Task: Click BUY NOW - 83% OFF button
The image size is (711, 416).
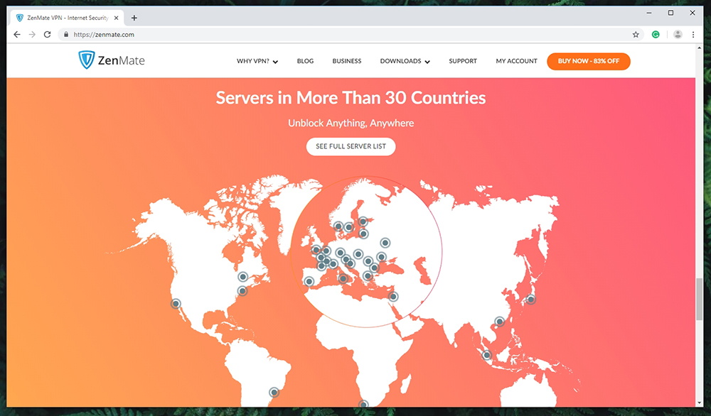Action: (589, 61)
